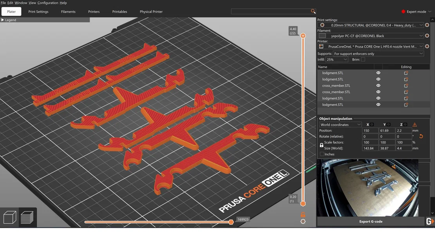Screen dimensions: 435x245
Task: Click the top handle of the vertical layer slider
Action: [303, 36]
